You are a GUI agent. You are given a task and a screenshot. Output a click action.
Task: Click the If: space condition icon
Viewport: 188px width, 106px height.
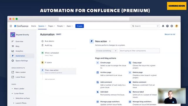pos(42,62)
